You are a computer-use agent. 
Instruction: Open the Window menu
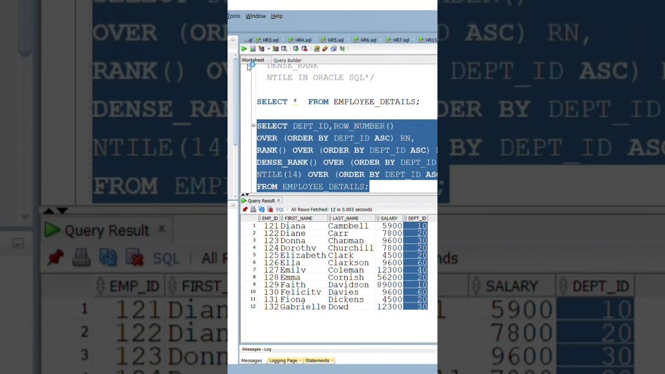(256, 16)
